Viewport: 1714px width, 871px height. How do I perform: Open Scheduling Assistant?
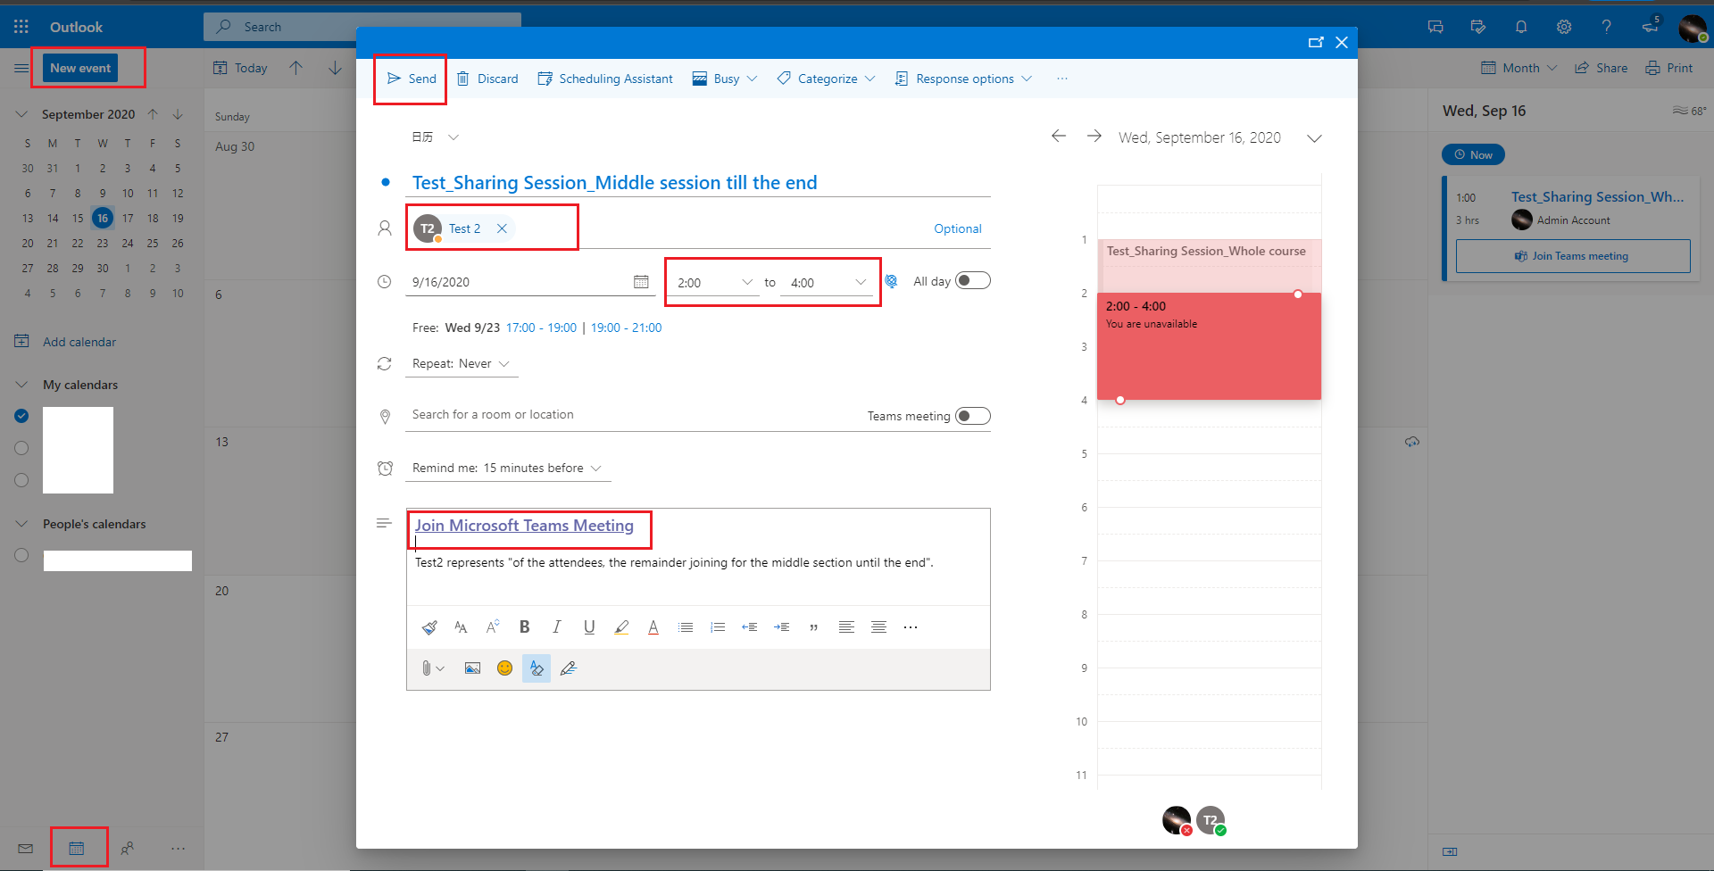(x=605, y=79)
